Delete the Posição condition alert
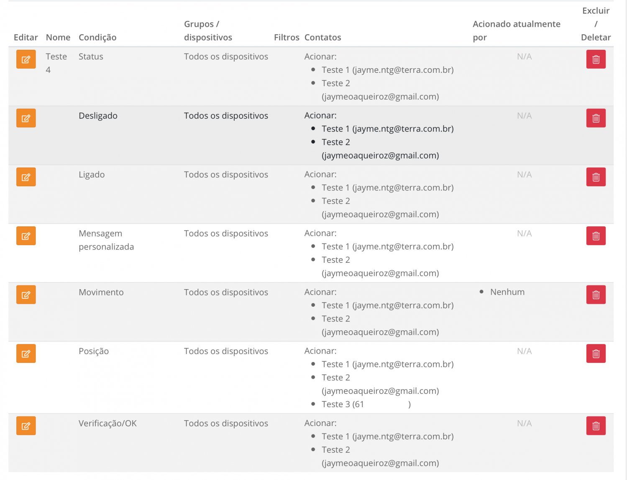 [596, 354]
